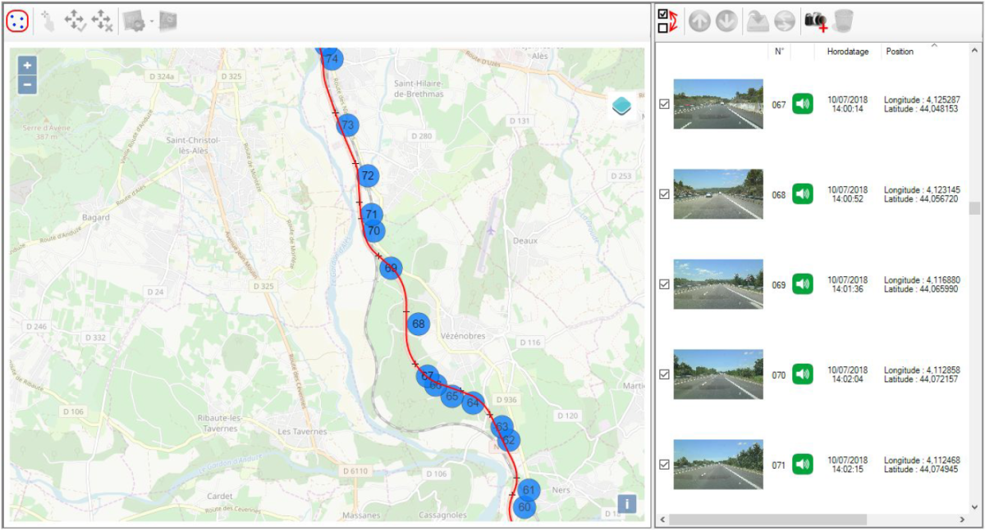Viewport: 985px width, 531px height.
Task: Open dropdown arrow next to map settings icon
Action: click(152, 21)
